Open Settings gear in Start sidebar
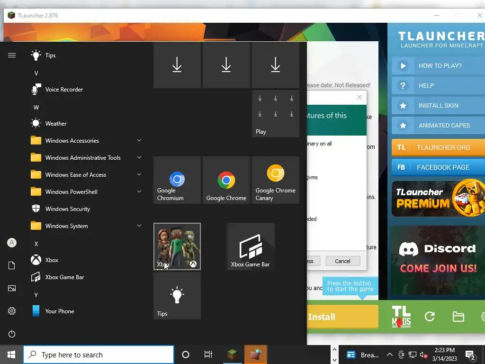Viewport: 485px width, 364px height. (12, 311)
